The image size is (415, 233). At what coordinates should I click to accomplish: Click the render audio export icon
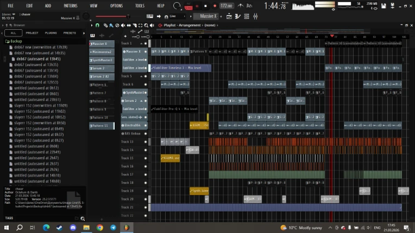coord(393,6)
